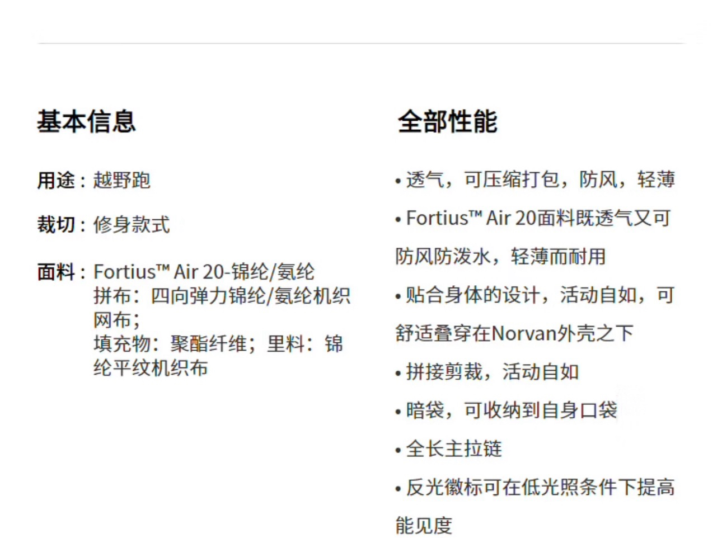Click the 全长主拉链 bullet item
This screenshot has width=722, height=538.
pyautogui.click(x=448, y=449)
